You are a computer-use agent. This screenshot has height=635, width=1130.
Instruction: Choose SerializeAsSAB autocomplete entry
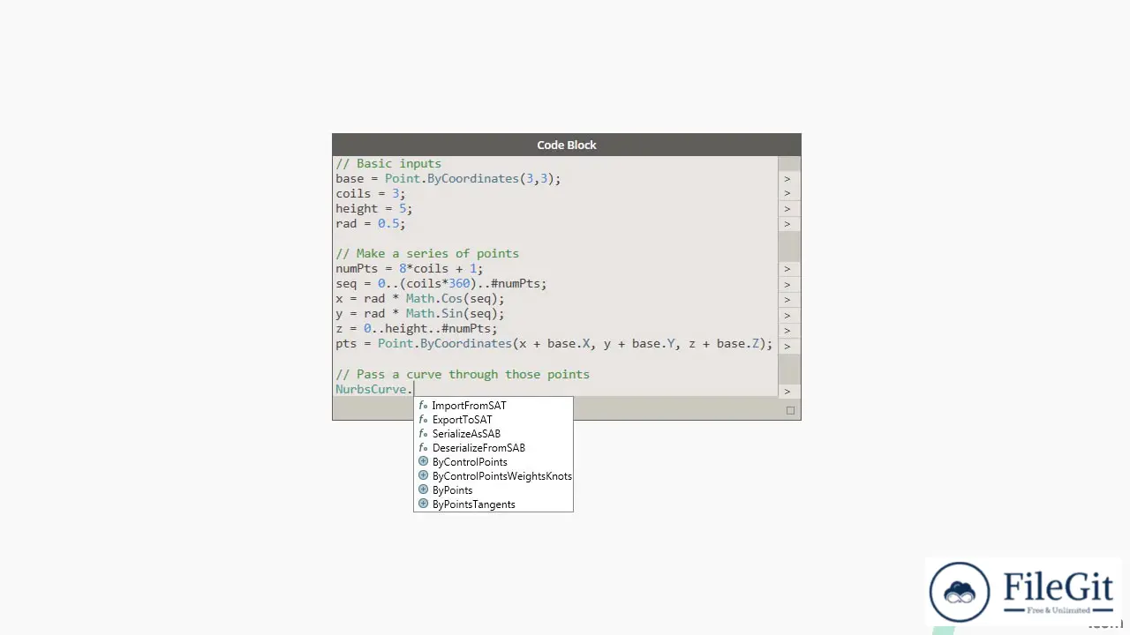(466, 434)
